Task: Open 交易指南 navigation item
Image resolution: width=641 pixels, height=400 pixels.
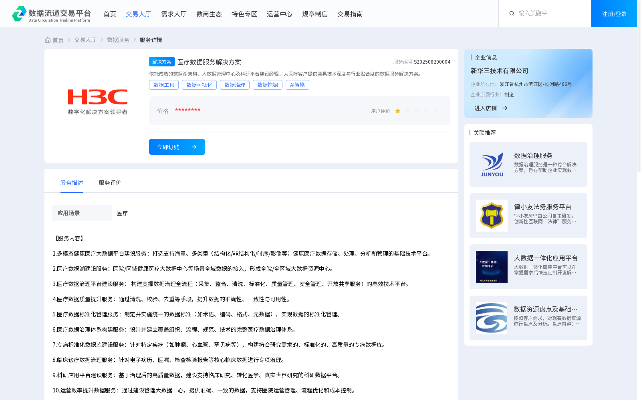Action: [350, 14]
